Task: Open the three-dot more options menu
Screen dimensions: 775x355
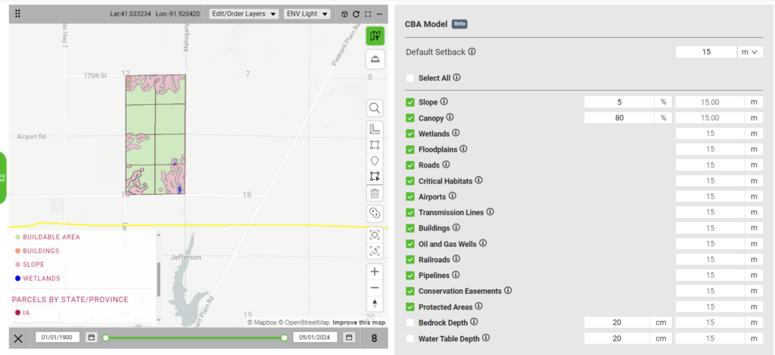Action: pyautogui.click(x=379, y=14)
